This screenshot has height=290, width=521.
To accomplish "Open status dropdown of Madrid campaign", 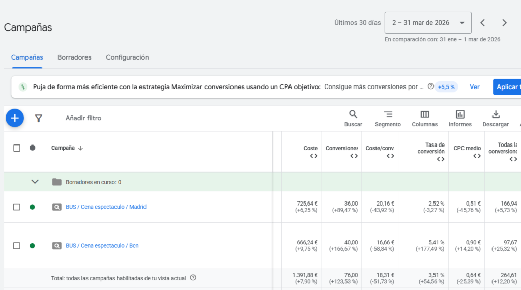I will click(32, 207).
